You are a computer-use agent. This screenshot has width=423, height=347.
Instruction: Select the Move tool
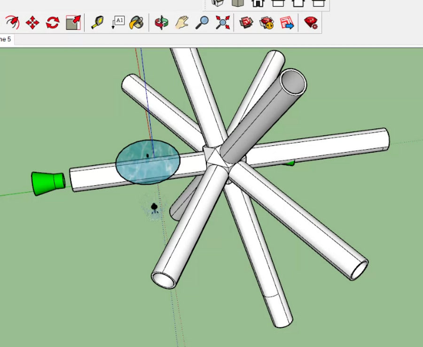pos(32,23)
